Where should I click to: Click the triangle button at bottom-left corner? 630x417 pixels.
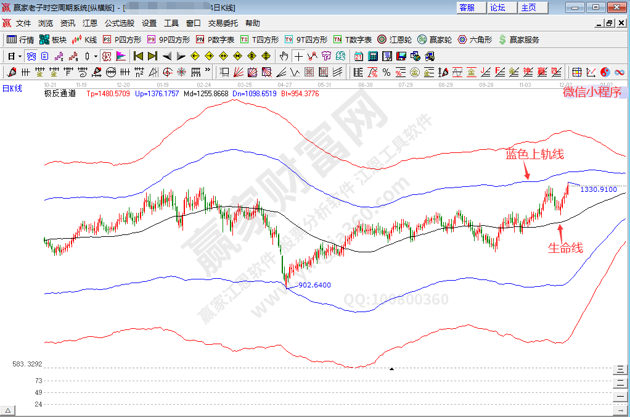point(8,411)
